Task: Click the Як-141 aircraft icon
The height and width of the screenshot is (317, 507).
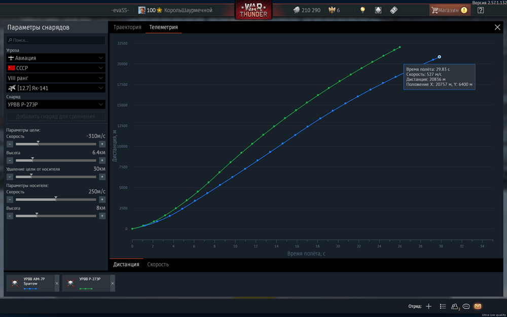Action: (x=12, y=88)
